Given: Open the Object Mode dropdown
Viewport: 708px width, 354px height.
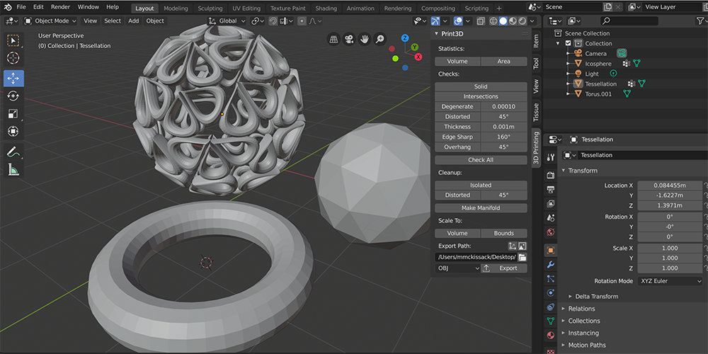Looking at the screenshot, I should point(51,21).
